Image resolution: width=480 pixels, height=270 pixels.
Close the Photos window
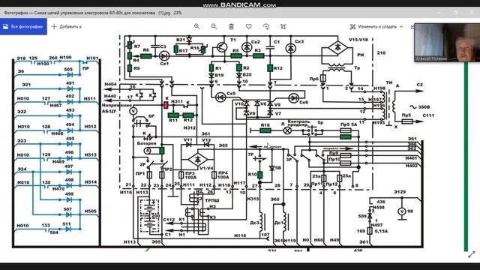point(472,13)
